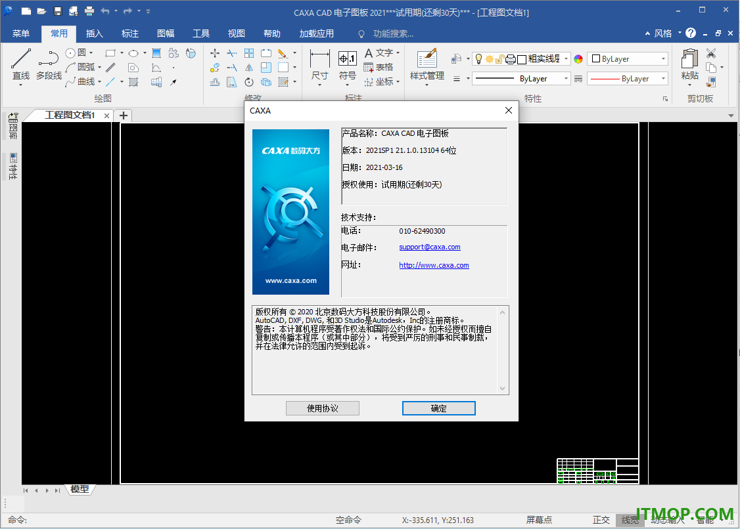The width and height of the screenshot is (740, 529).
Task: Expand the 粗实线层 layer dropdown
Action: (x=566, y=59)
